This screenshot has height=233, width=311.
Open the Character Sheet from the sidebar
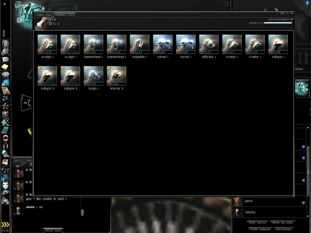pos(5,43)
